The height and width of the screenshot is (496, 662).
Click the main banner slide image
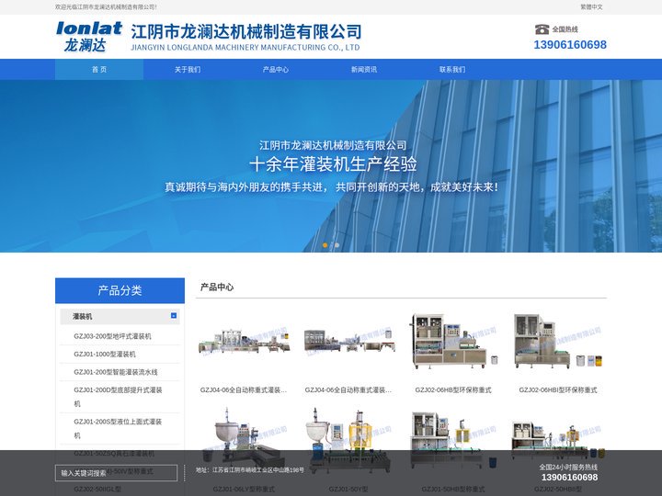coord(331,166)
